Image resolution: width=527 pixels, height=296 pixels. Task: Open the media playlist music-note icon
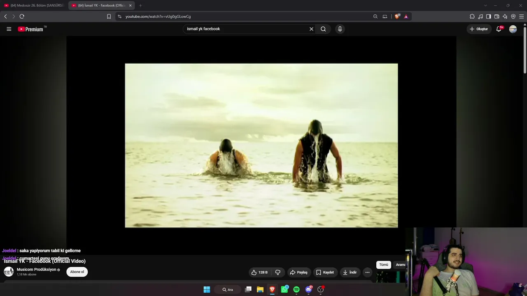tap(480, 16)
